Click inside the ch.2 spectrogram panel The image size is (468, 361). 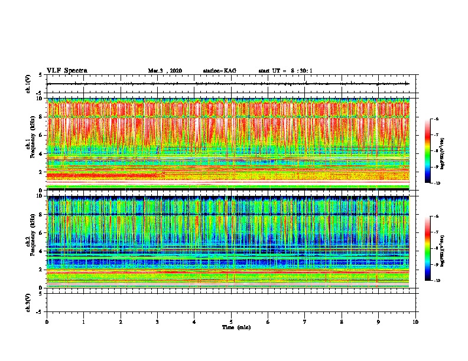(228, 242)
